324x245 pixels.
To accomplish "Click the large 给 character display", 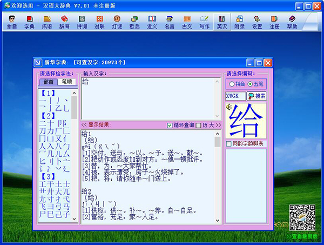I will (246, 121).
